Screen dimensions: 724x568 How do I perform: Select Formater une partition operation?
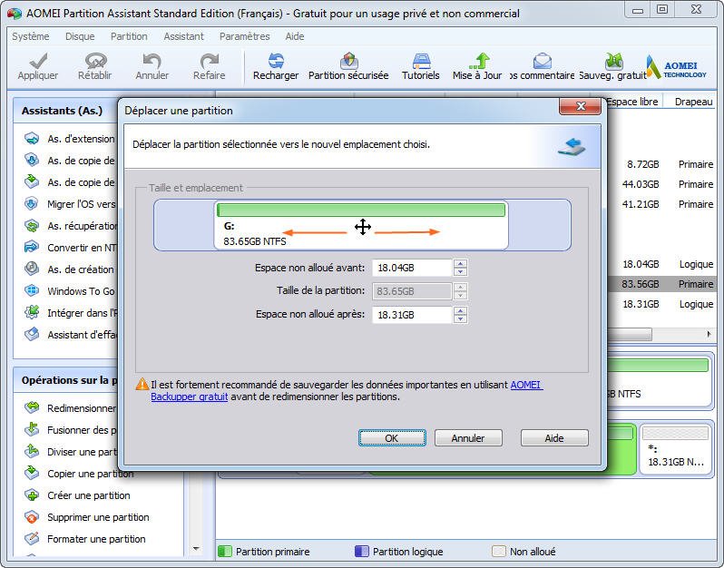point(84,538)
